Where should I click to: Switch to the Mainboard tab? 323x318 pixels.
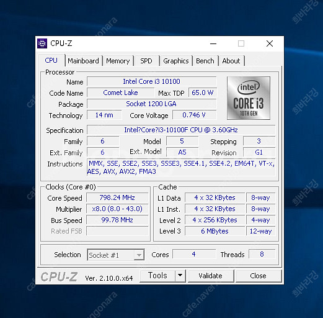83,61
